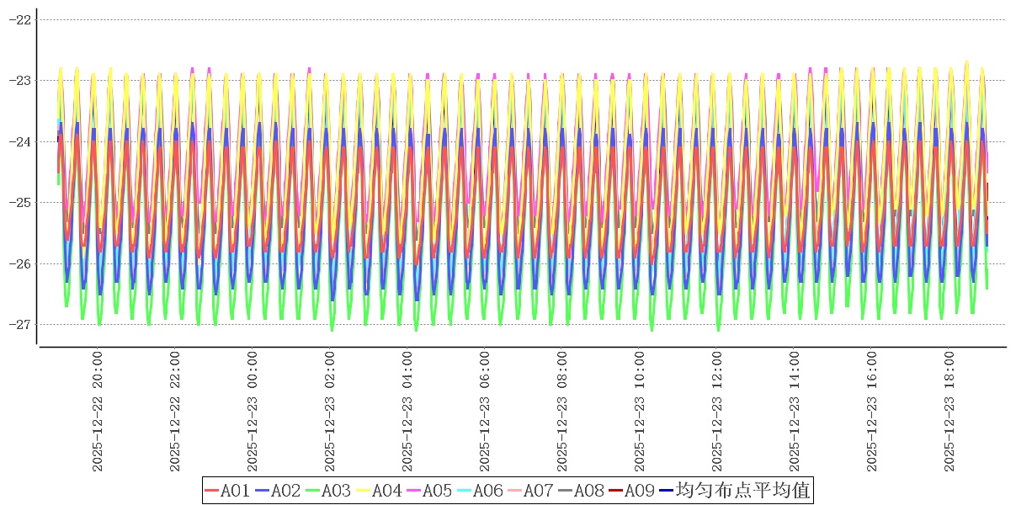Show or hide the A06 series
The width and height of the screenshot is (1016, 505).
[480, 491]
